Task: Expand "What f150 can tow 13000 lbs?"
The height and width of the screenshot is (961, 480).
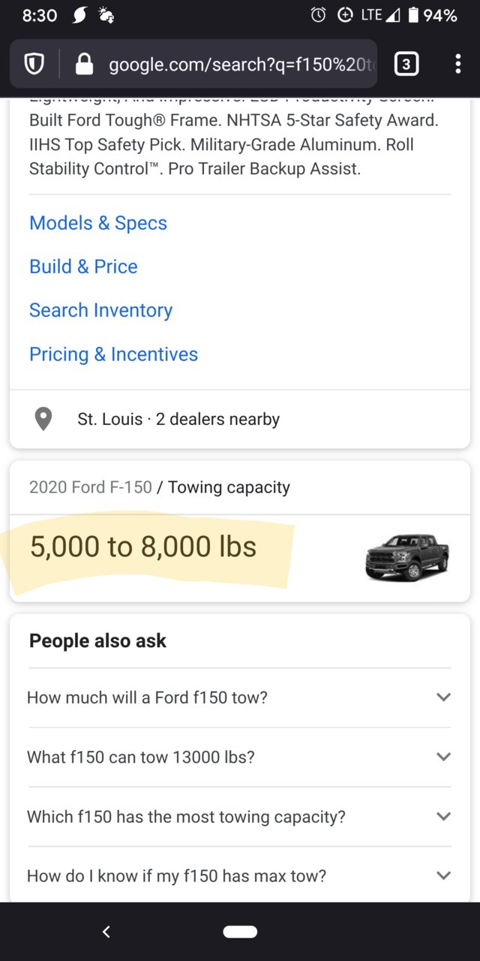Action: 240,757
